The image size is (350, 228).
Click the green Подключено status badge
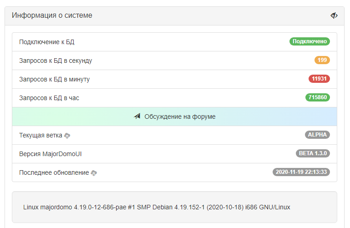click(309, 41)
